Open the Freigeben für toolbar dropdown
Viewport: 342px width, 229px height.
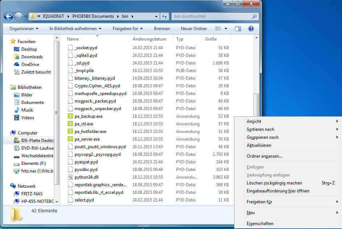coord(128,29)
